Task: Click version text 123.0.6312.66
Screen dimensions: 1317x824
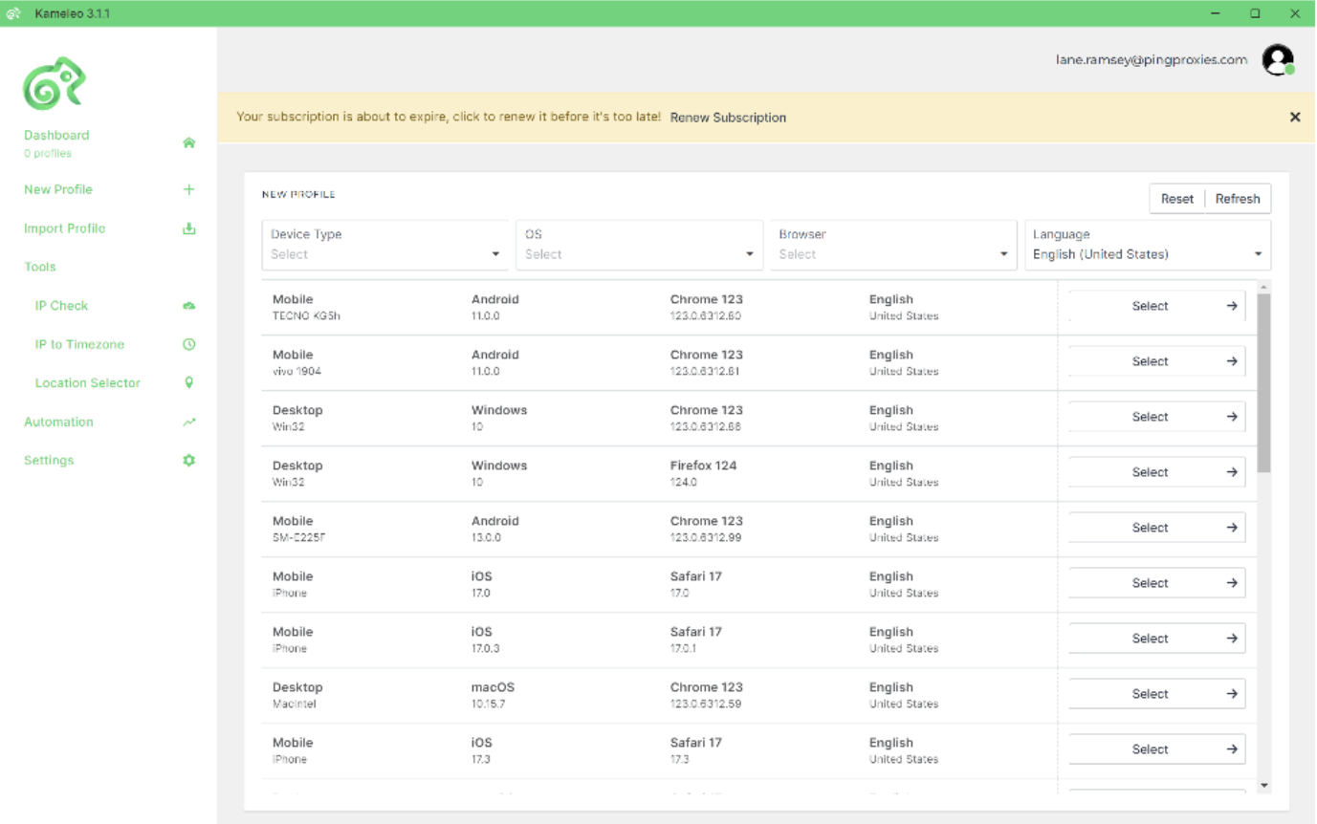Action: (706, 426)
